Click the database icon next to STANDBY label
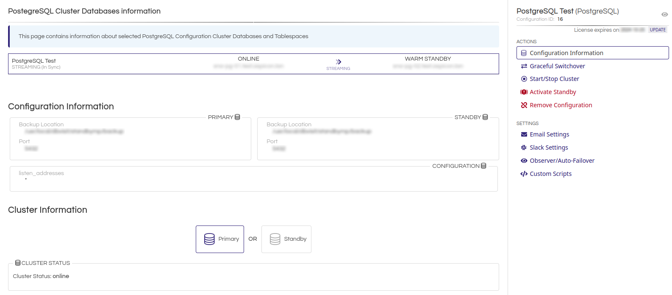The height and width of the screenshot is (295, 672). click(485, 117)
